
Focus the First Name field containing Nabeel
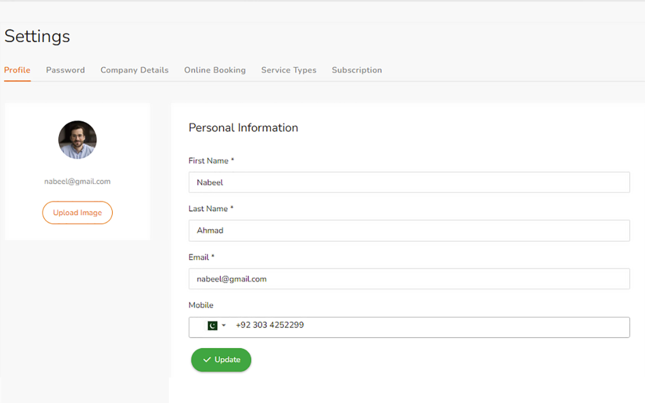(409, 183)
